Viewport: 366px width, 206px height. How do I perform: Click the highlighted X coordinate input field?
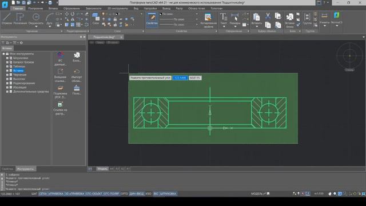click(x=180, y=78)
